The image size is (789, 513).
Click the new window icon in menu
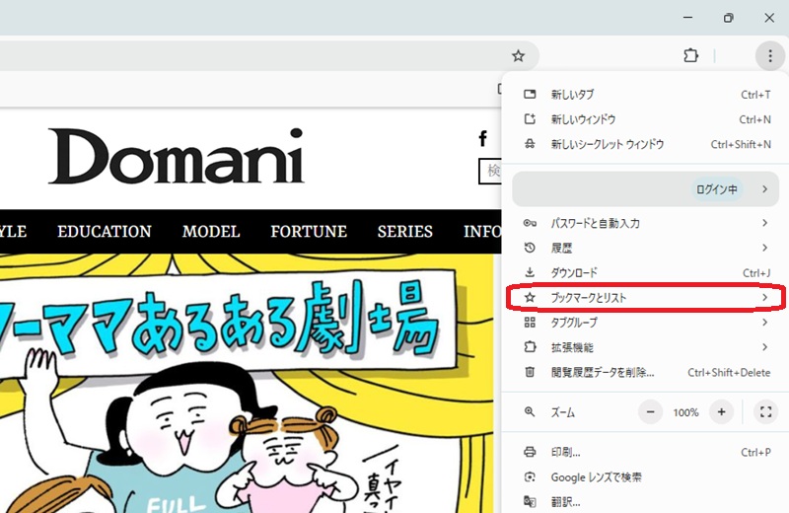[x=530, y=119]
